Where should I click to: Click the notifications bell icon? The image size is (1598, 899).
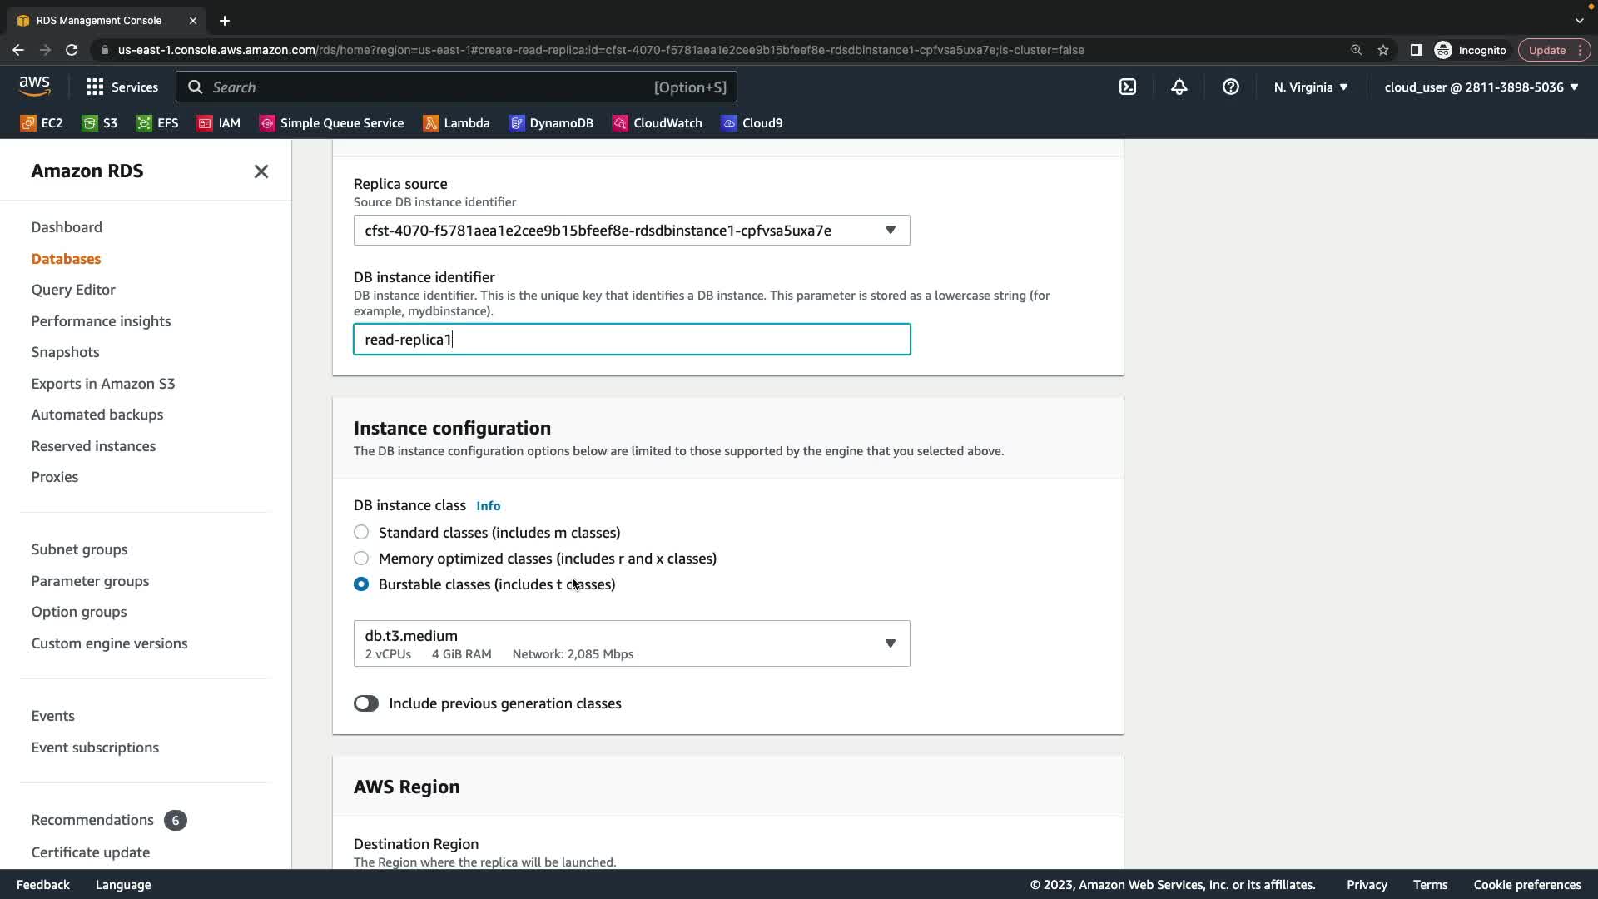click(1179, 87)
